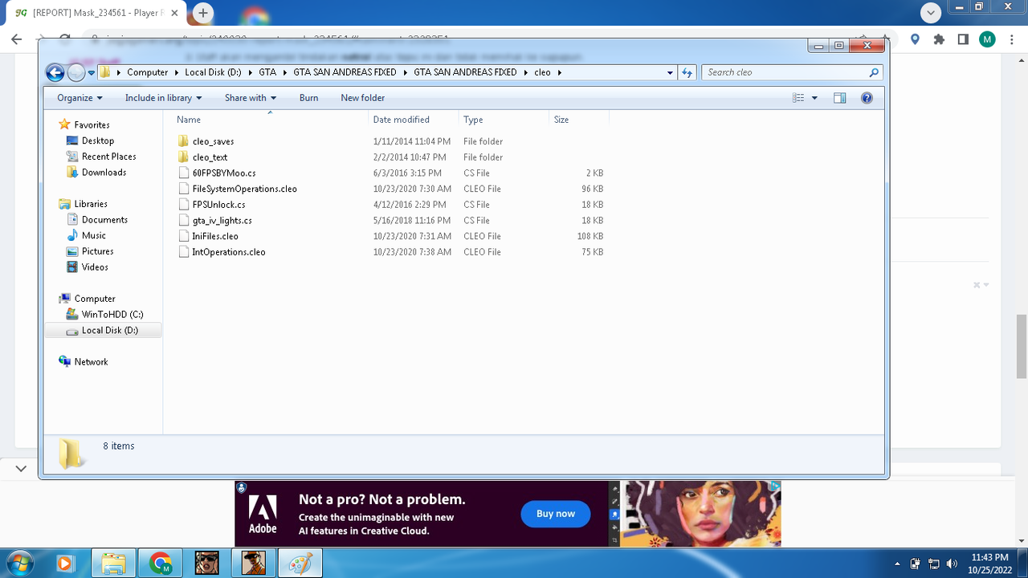Open Explorer Help icon

point(867,98)
